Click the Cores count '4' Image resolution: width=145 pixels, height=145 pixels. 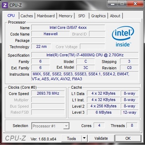99,125
